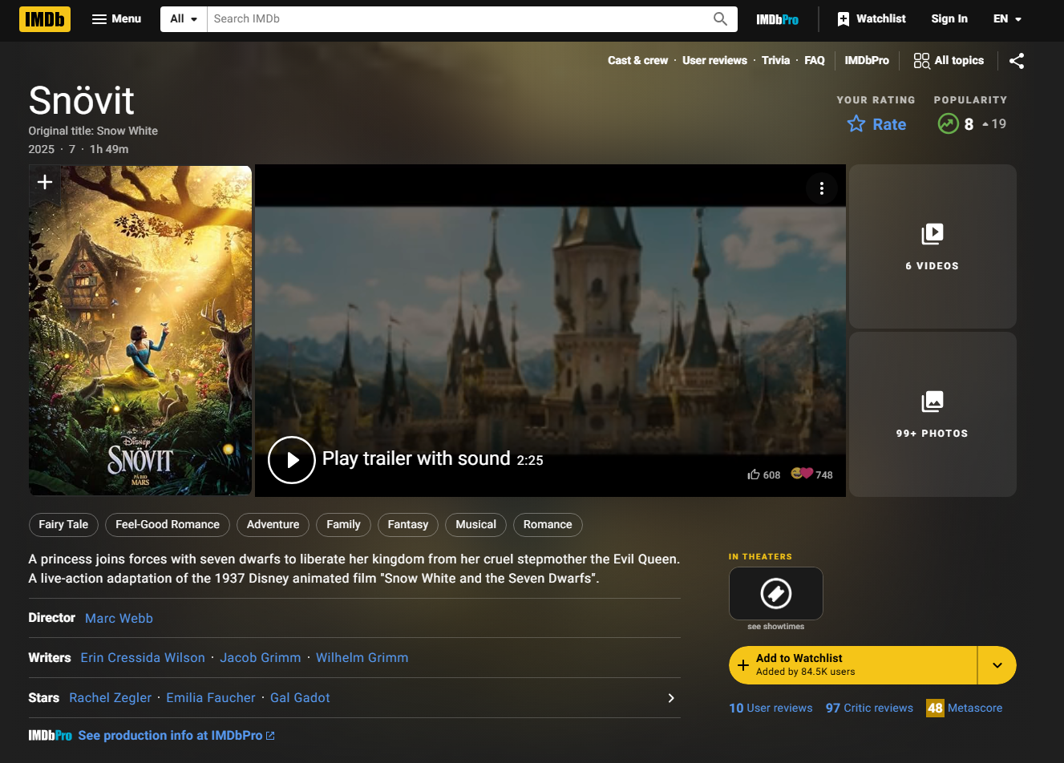Open the 99+ Photos gallery icon
The height and width of the screenshot is (763, 1064).
(x=932, y=402)
